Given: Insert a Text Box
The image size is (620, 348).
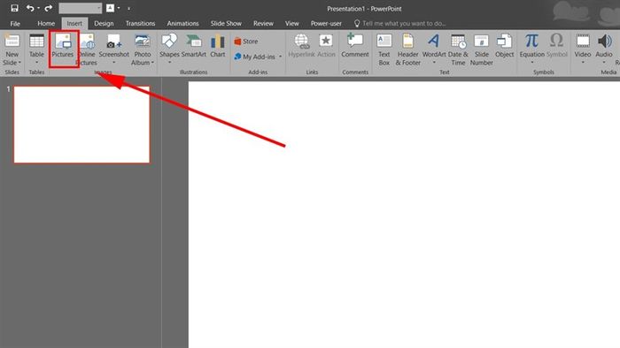Looking at the screenshot, I should click(384, 49).
